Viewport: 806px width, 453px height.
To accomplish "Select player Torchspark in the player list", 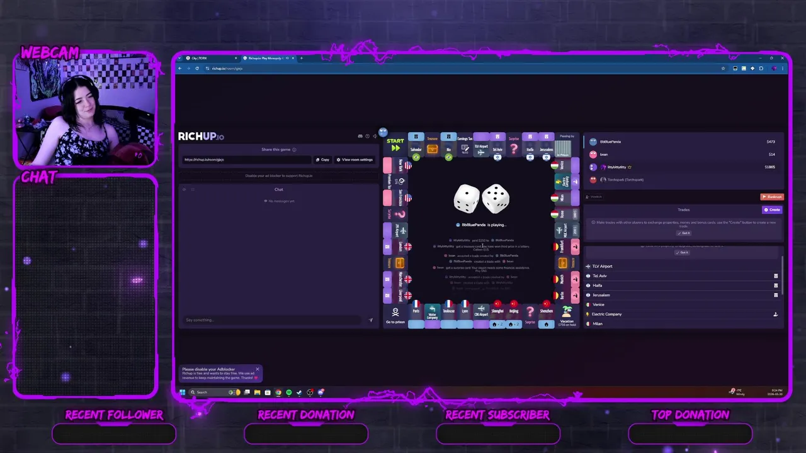I will point(683,179).
